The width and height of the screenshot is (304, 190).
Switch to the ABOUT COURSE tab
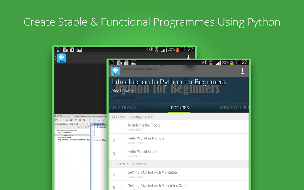pos(234,108)
